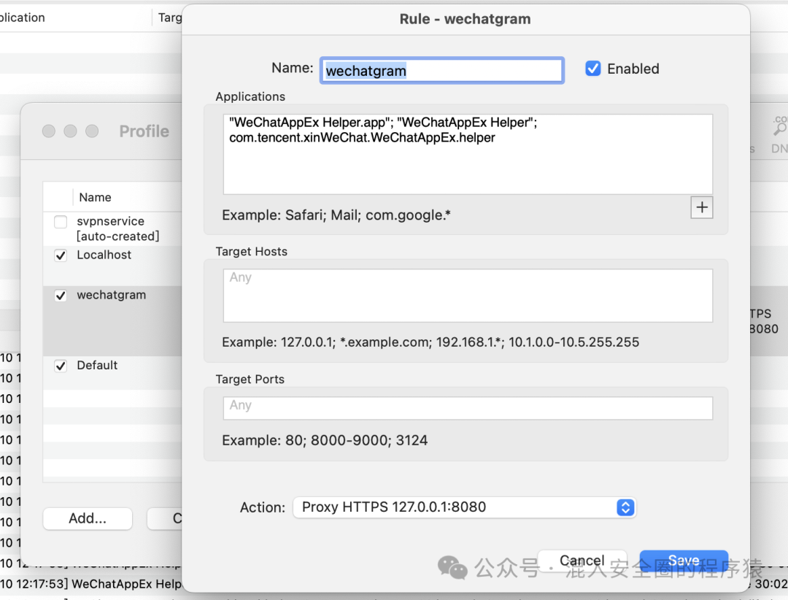Select the Localhost rule row
Viewport: 788px width, 600px height.
(112, 266)
